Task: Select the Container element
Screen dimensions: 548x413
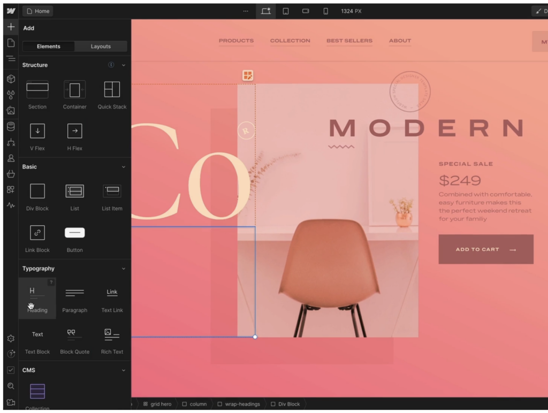Action: point(74,89)
